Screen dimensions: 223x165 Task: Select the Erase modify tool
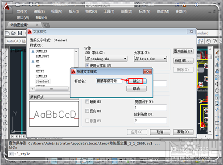(217, 52)
